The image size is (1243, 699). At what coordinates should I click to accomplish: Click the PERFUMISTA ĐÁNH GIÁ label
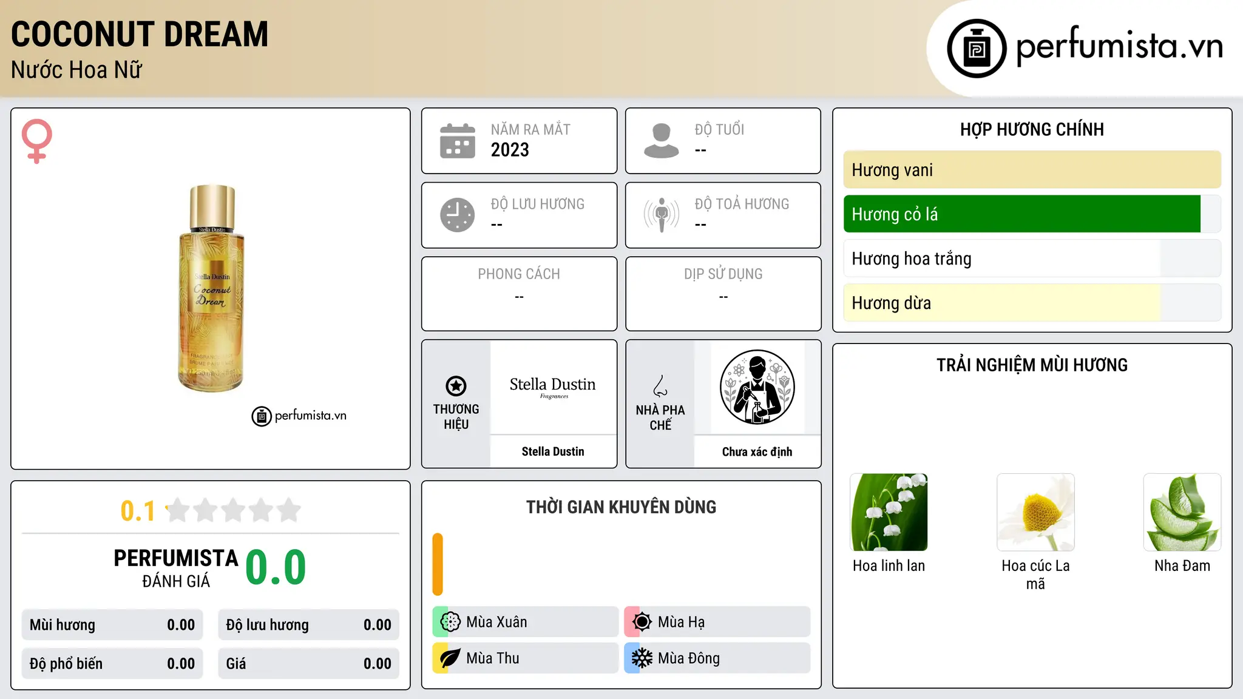176,568
